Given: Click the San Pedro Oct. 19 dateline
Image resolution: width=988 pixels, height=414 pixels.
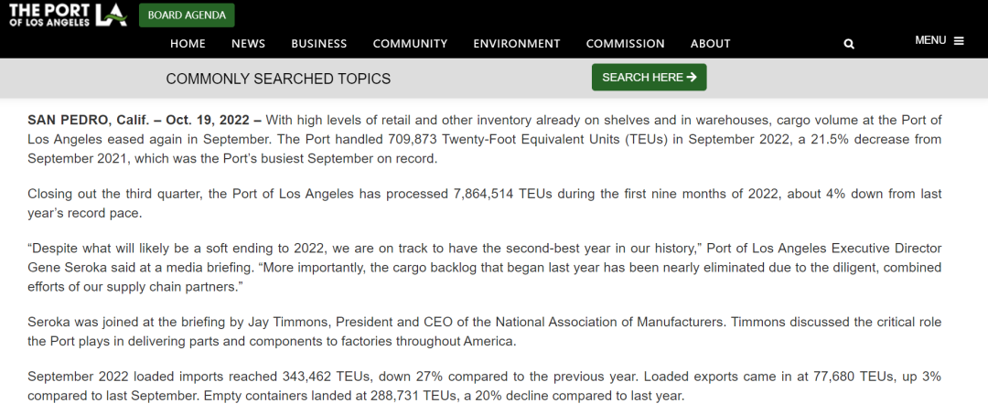Looking at the screenshot, I should pyautogui.click(x=145, y=120).
